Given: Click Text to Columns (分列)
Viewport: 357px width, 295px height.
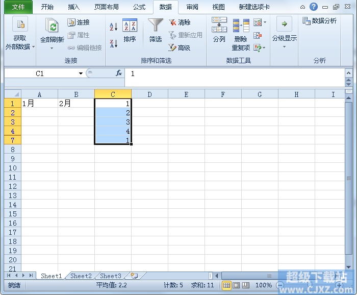Looking at the screenshot, I should [219, 30].
